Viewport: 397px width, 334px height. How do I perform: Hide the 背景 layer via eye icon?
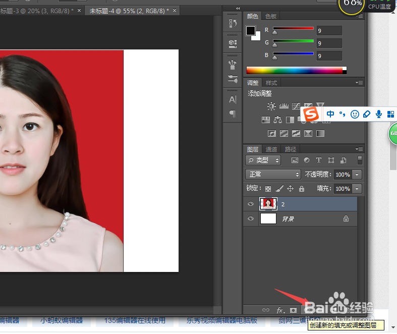[251, 218]
